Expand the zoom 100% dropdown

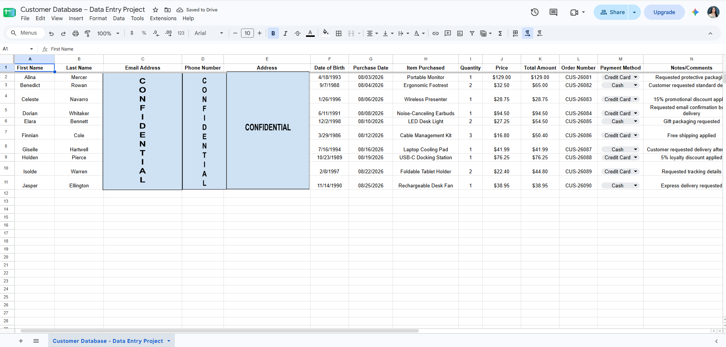(108, 33)
